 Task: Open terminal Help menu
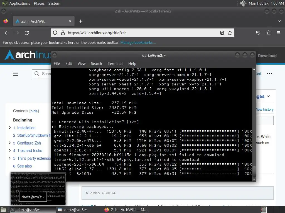point(132,64)
